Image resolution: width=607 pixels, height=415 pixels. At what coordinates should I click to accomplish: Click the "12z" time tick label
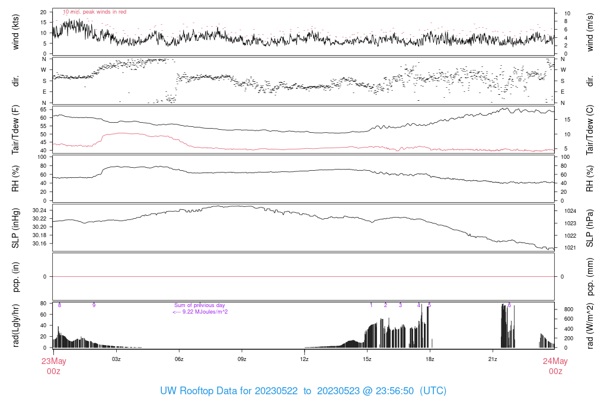click(304, 359)
